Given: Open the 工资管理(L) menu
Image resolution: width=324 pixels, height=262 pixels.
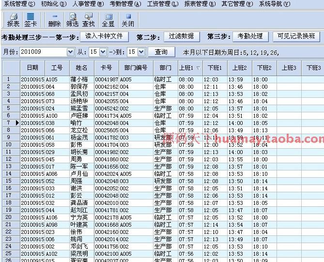Looking at the screenshot, I should [x=163, y=4].
